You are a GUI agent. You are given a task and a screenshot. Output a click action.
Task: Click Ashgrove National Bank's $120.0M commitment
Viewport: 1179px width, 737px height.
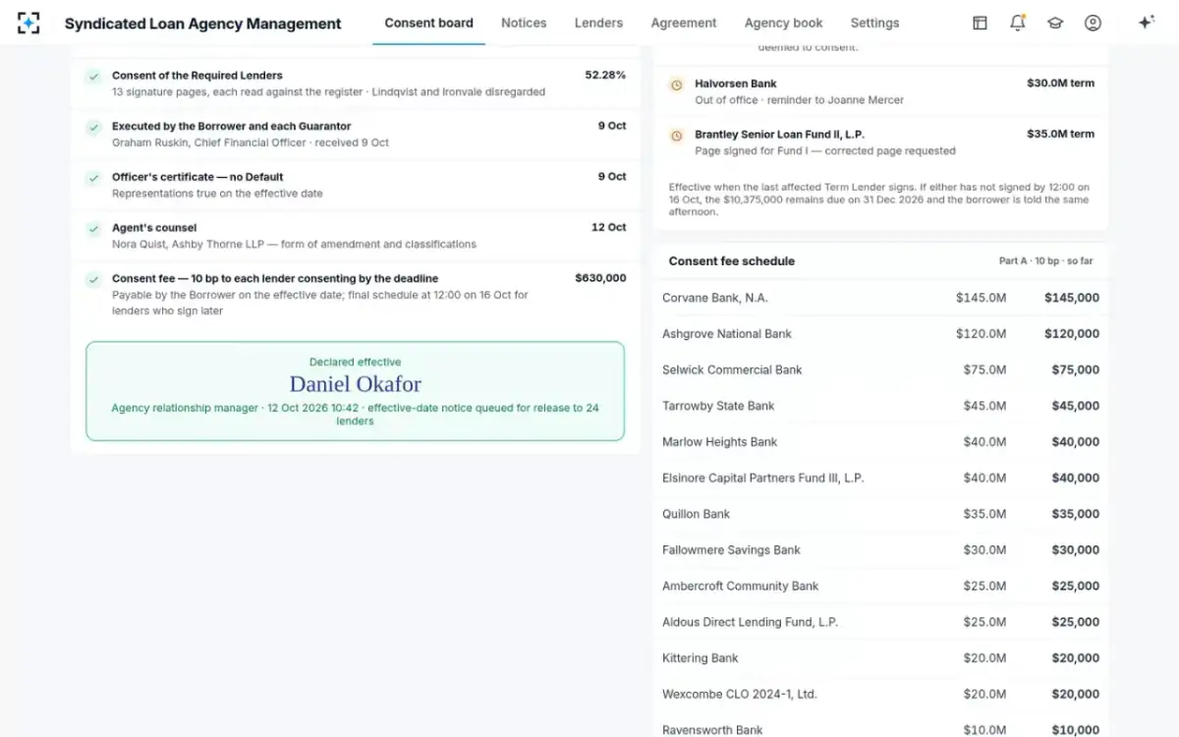[981, 334]
